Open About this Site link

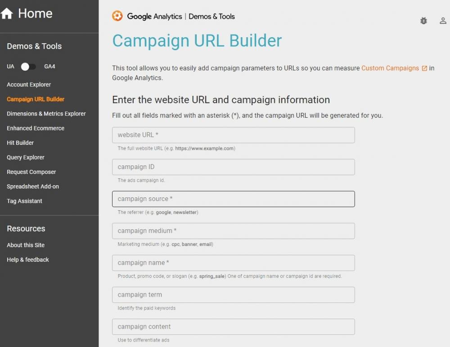point(26,245)
